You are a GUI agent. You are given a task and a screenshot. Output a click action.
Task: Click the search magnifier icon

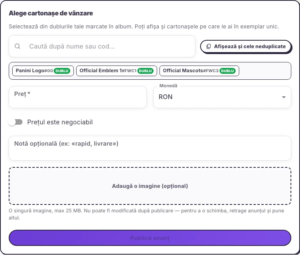coord(17,46)
